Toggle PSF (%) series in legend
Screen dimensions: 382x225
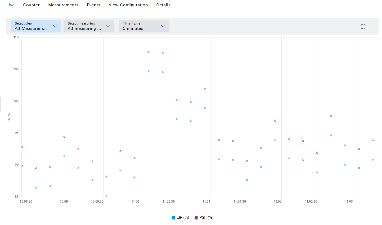204,218
